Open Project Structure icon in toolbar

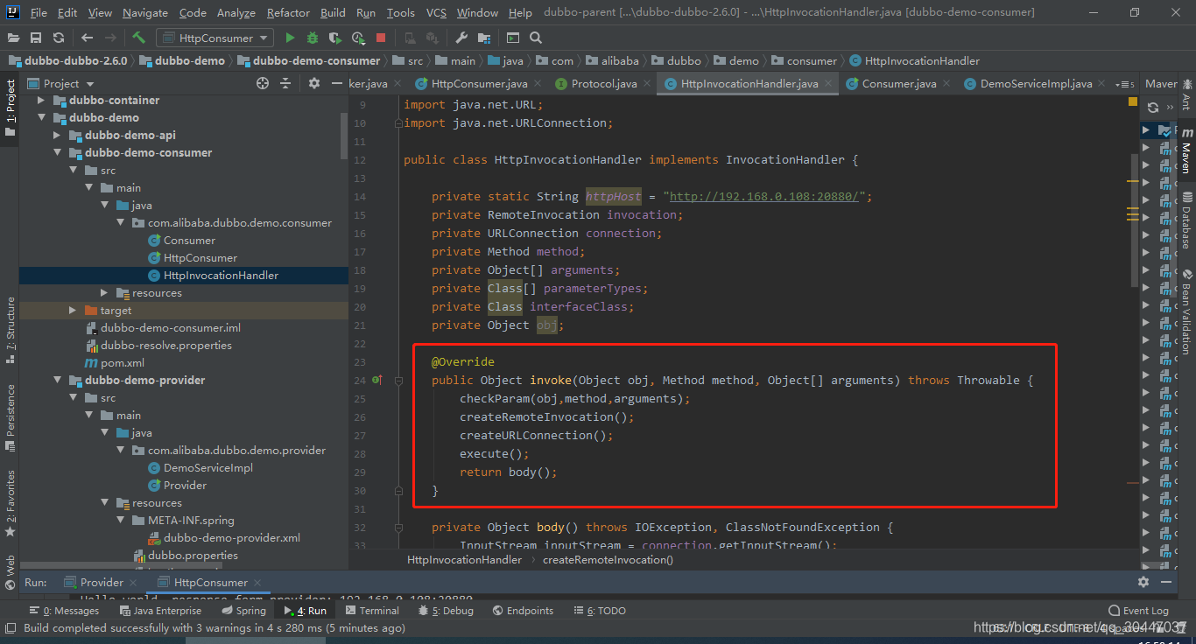(x=484, y=38)
